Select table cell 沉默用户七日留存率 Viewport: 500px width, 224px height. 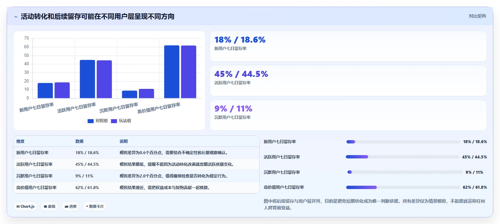tap(34, 176)
